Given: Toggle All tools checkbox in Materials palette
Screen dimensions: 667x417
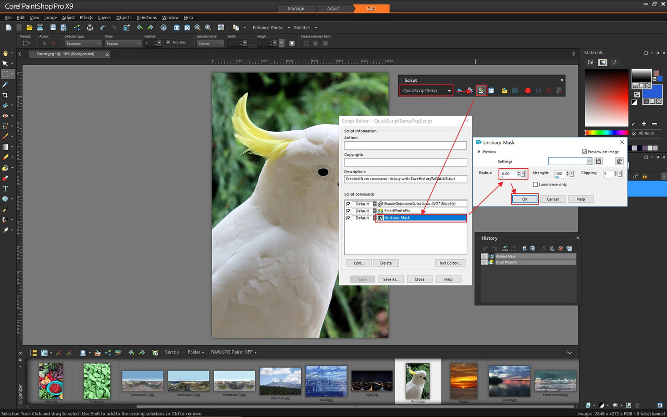Looking at the screenshot, I should pos(634,133).
